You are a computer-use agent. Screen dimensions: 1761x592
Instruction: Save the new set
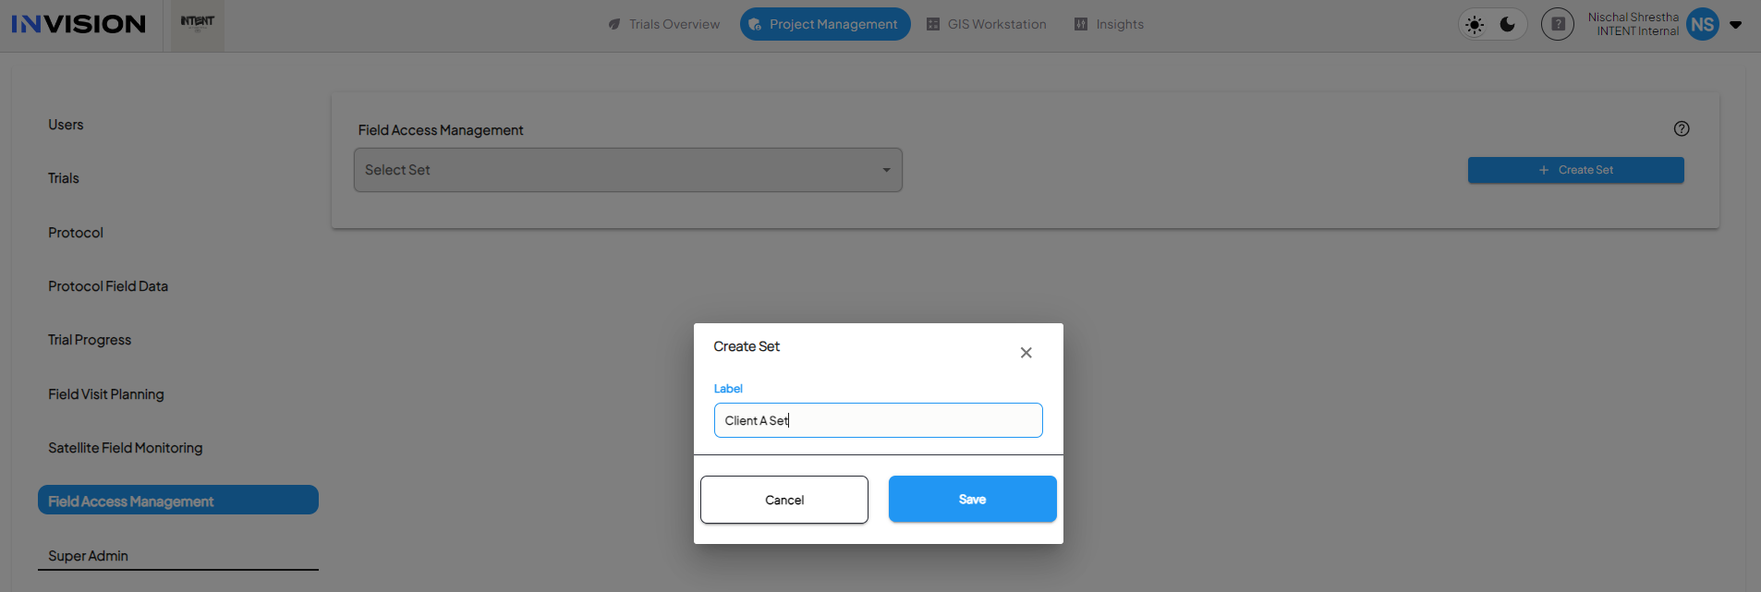tap(972, 499)
